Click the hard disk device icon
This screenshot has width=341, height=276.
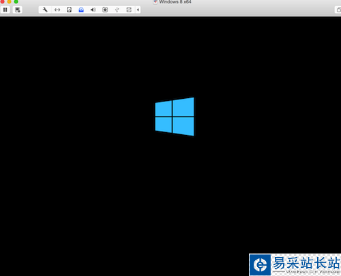click(70, 10)
